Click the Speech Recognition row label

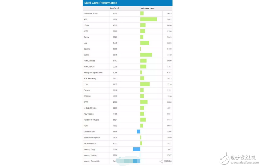tap(92, 138)
